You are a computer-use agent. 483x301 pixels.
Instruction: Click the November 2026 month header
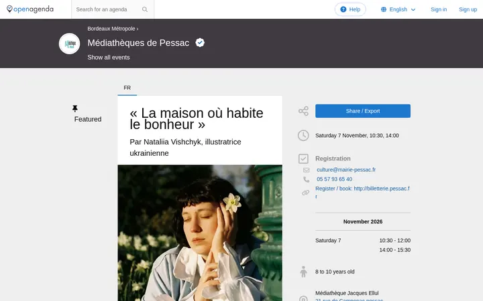tap(363, 221)
